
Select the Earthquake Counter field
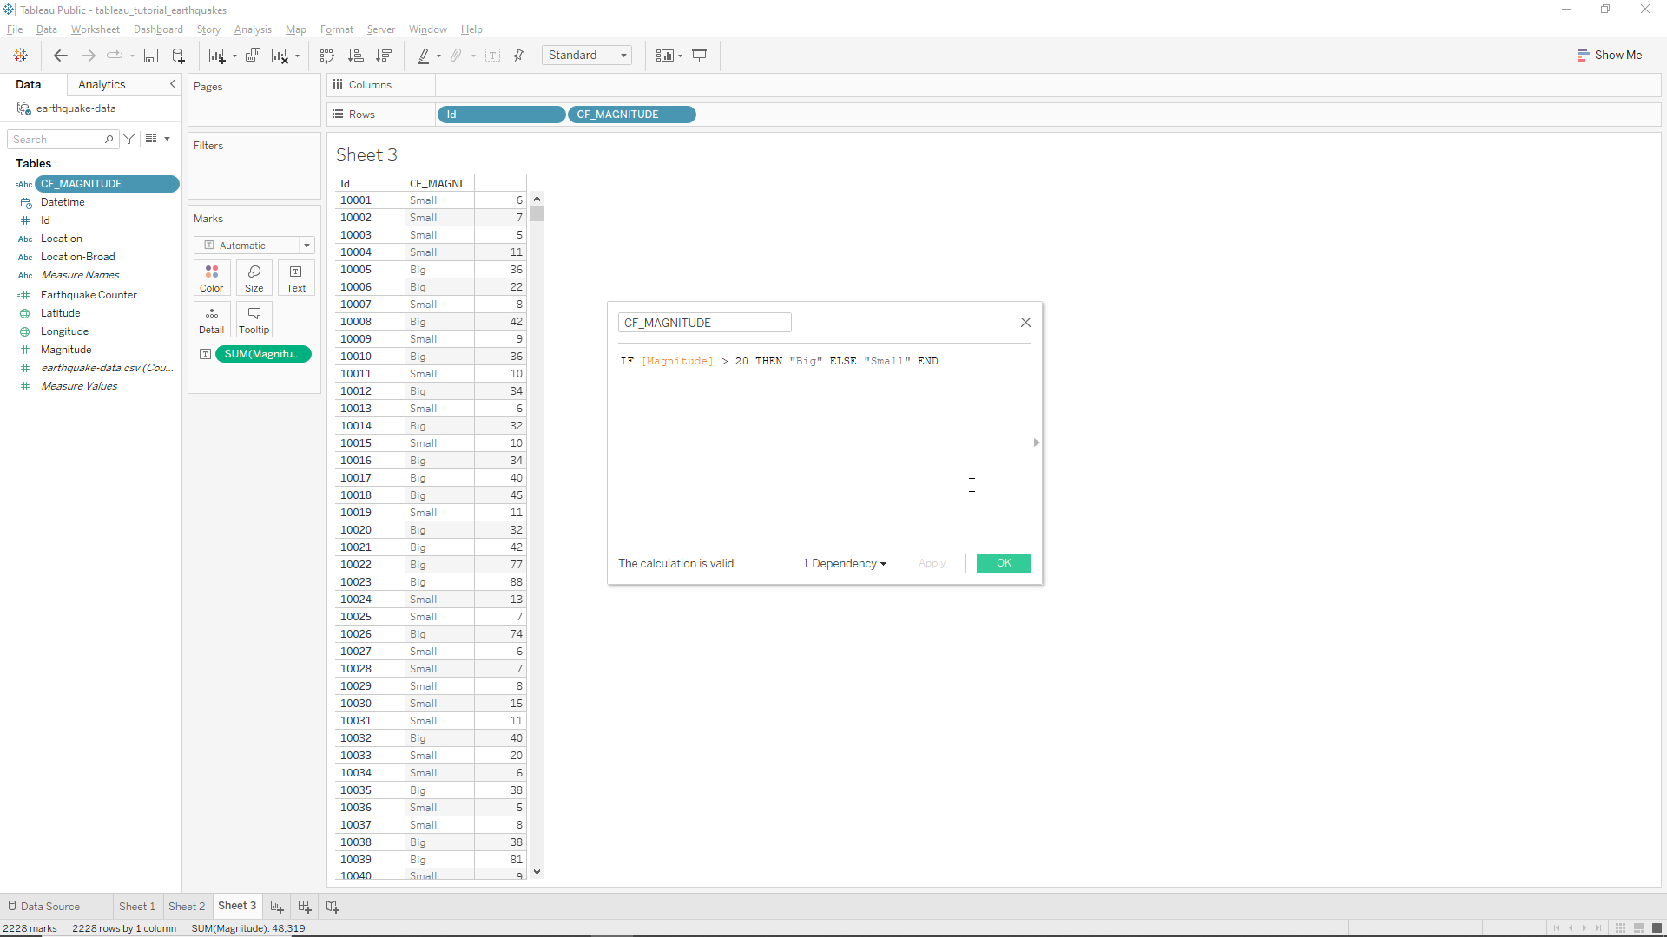[x=89, y=295]
